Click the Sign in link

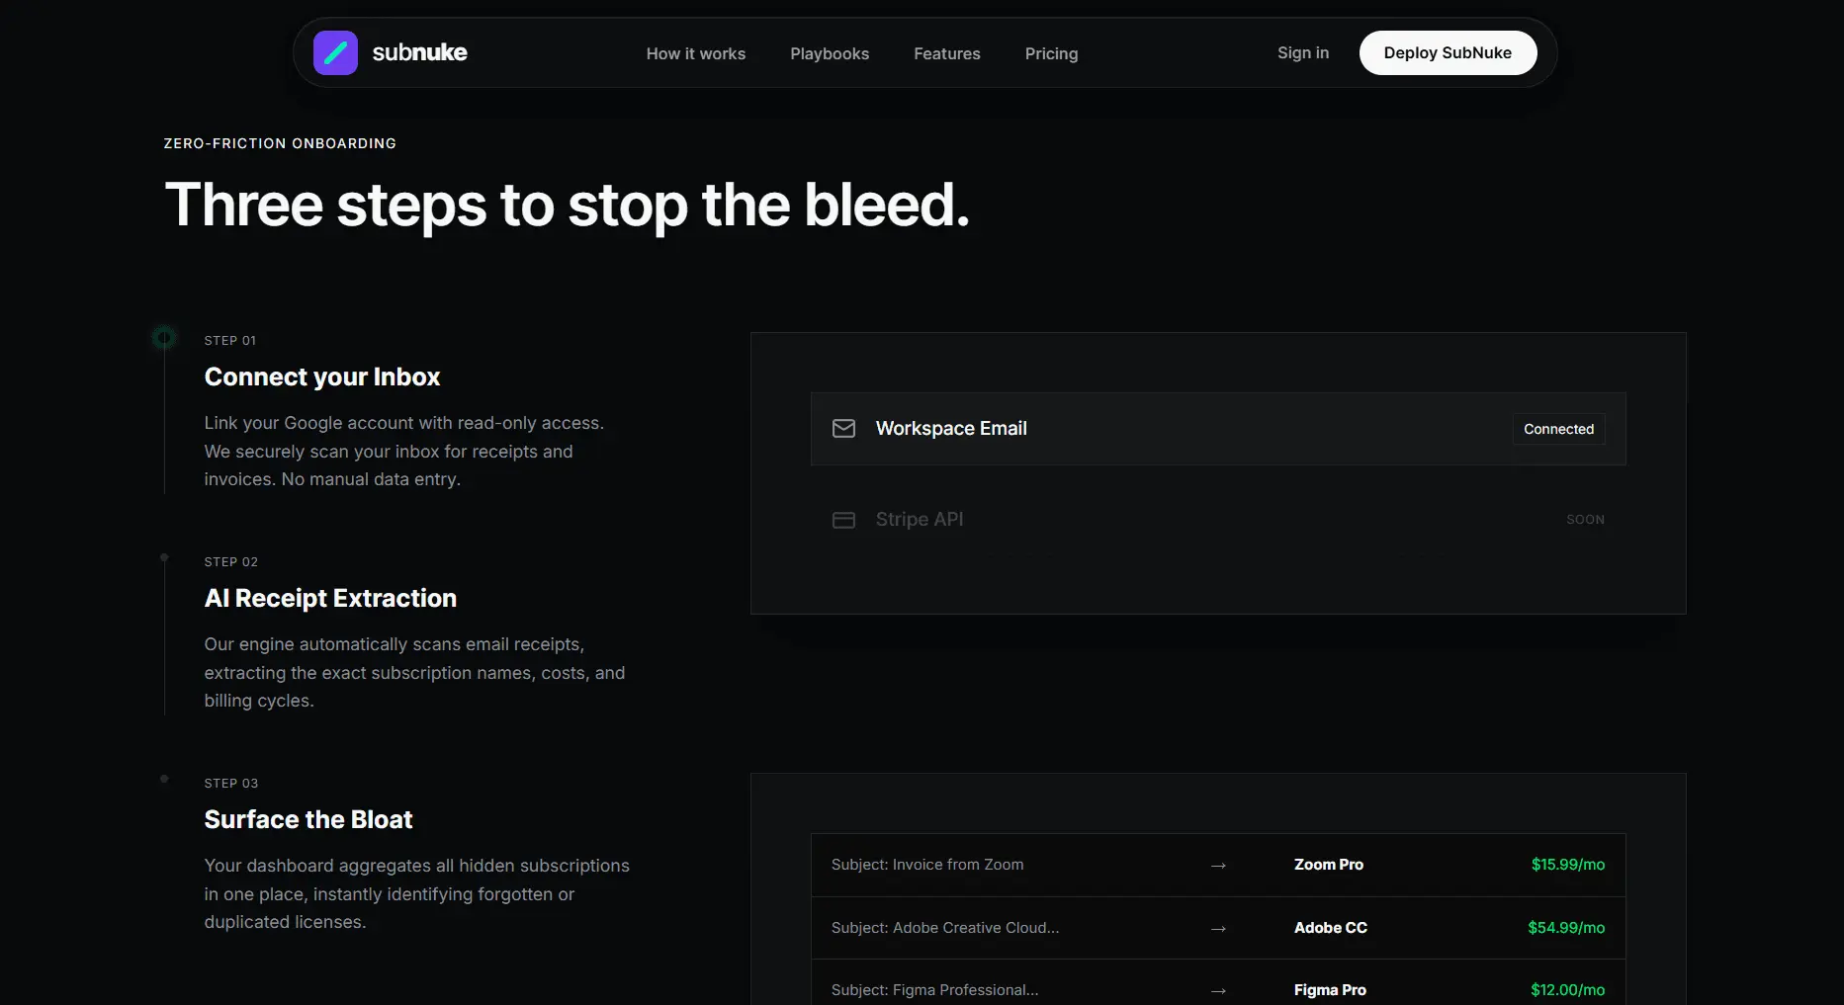tap(1303, 52)
